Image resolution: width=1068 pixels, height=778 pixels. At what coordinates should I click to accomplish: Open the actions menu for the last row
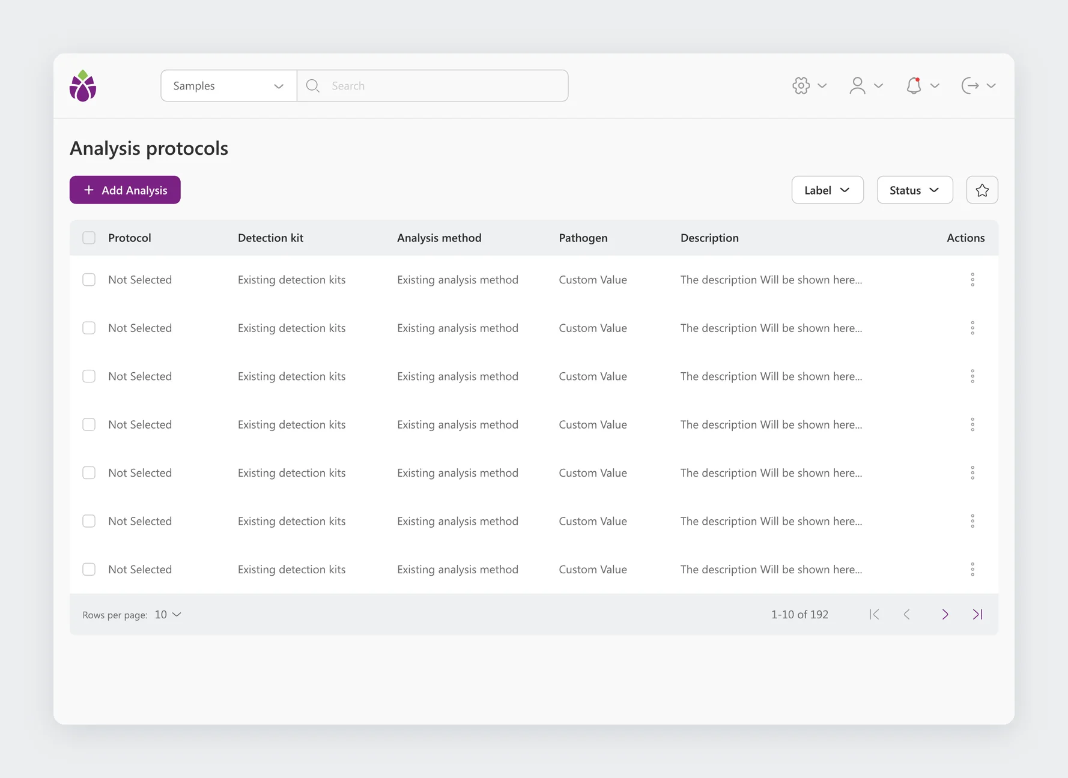click(x=972, y=569)
